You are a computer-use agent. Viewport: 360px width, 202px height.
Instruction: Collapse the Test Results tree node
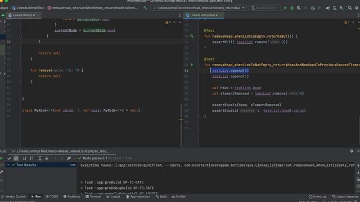(x=8, y=165)
